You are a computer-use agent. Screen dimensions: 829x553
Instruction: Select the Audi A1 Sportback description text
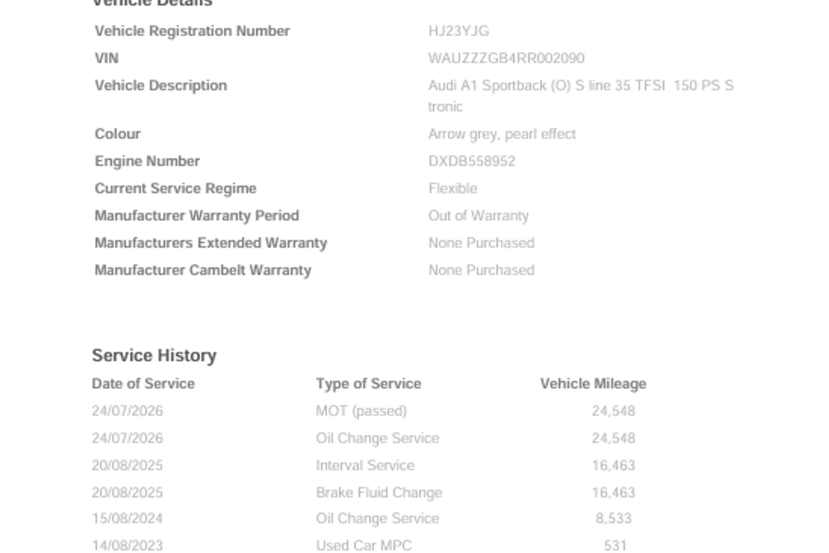click(581, 96)
